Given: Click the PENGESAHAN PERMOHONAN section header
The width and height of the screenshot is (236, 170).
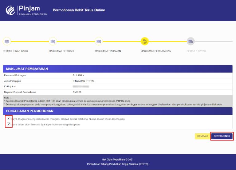Looking at the screenshot, I should (x=30, y=111).
